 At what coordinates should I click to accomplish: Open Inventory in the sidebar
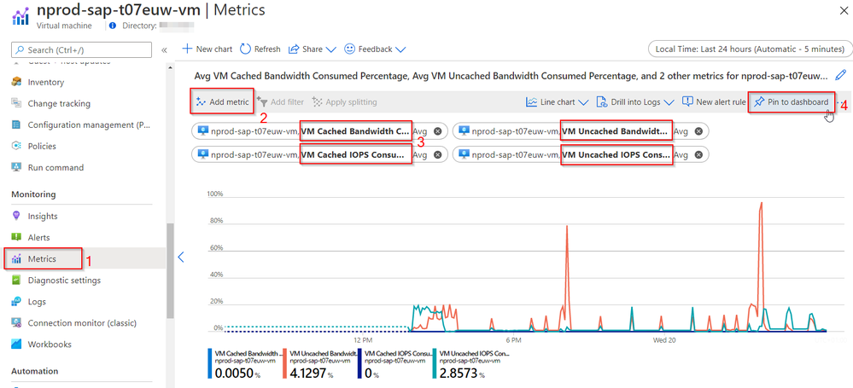(x=46, y=82)
